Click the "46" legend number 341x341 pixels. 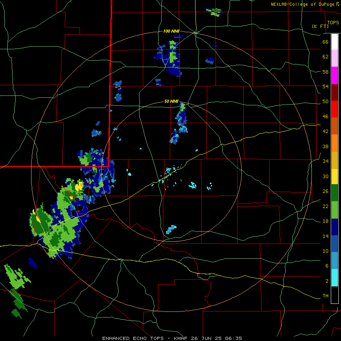click(325, 117)
